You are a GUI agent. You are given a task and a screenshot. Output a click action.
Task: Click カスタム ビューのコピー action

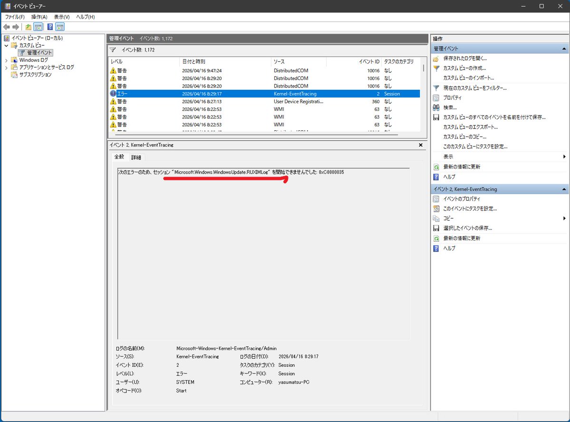(x=464, y=137)
